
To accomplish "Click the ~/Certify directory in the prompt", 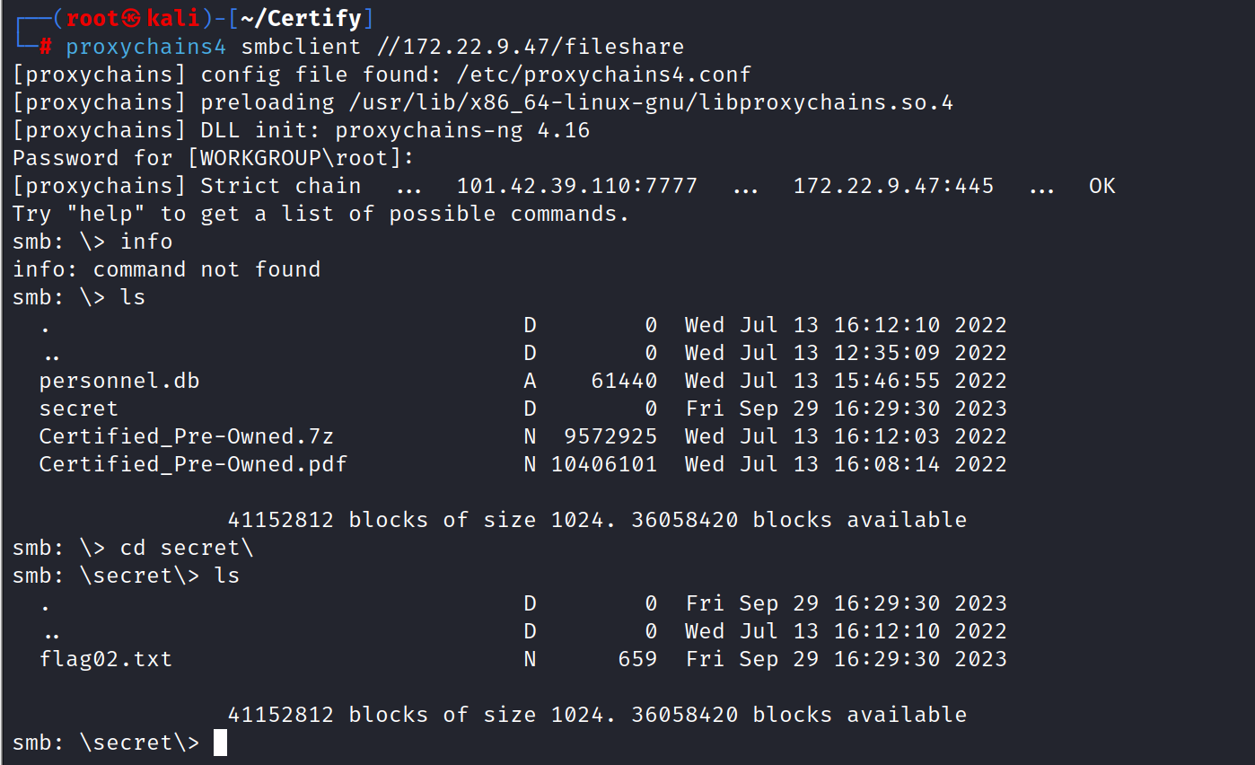I will pos(301,19).
